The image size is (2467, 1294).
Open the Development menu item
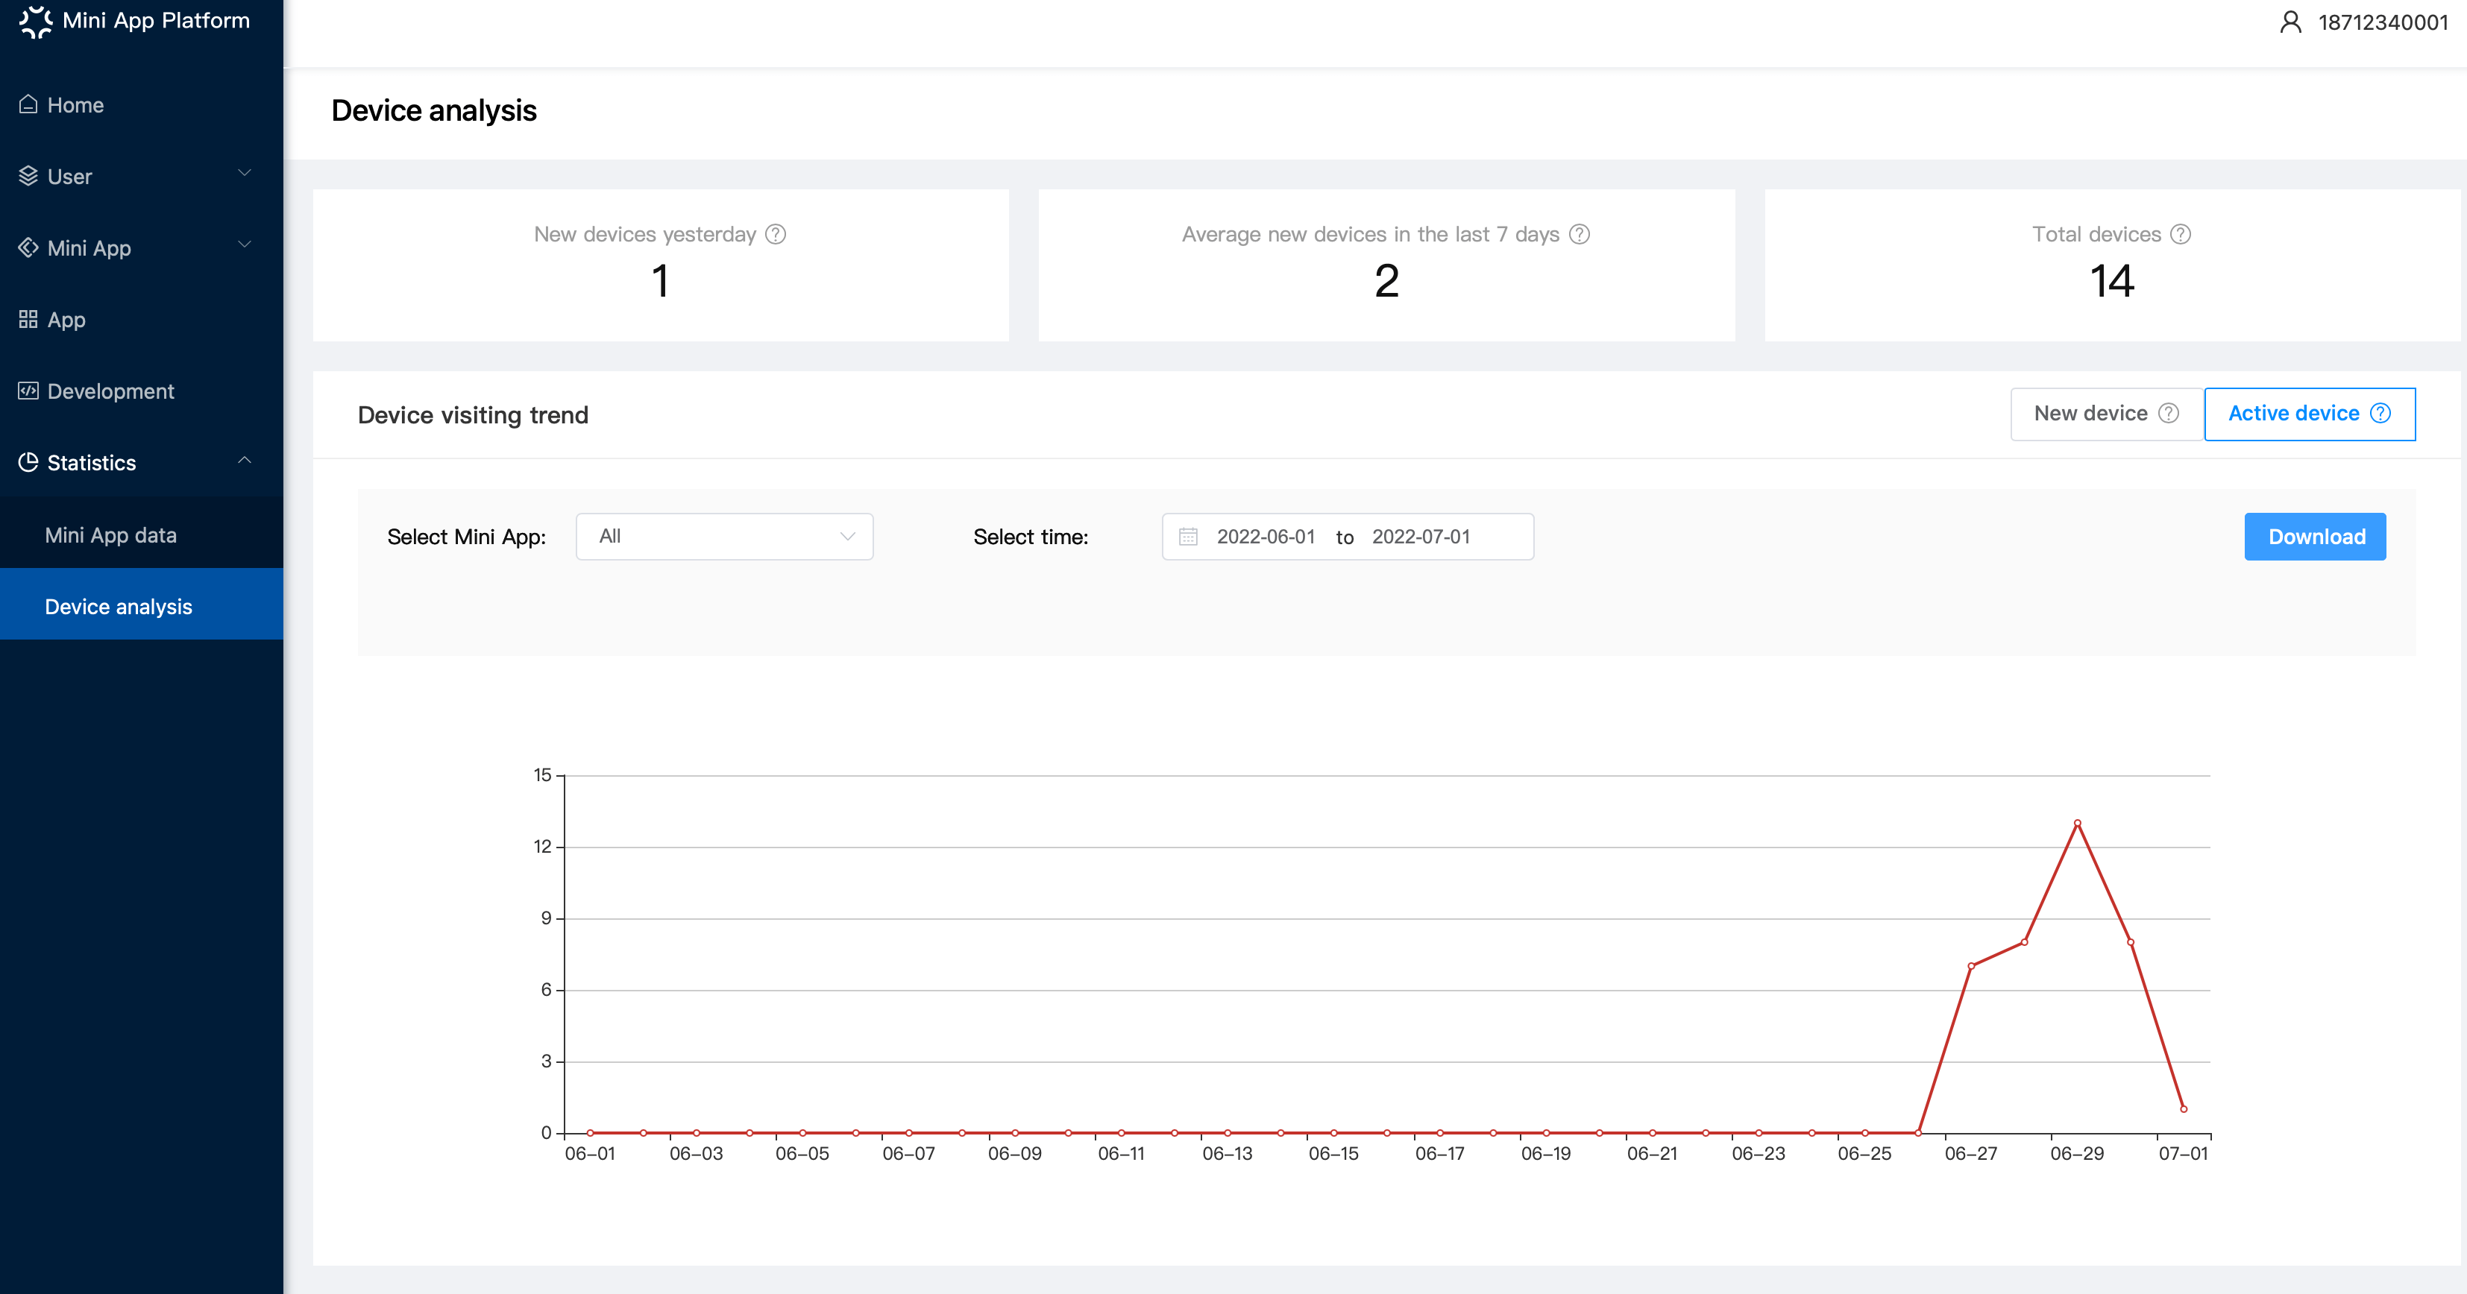coord(142,391)
